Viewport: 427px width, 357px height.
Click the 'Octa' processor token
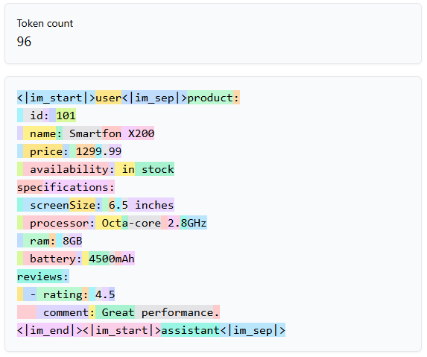pos(112,223)
